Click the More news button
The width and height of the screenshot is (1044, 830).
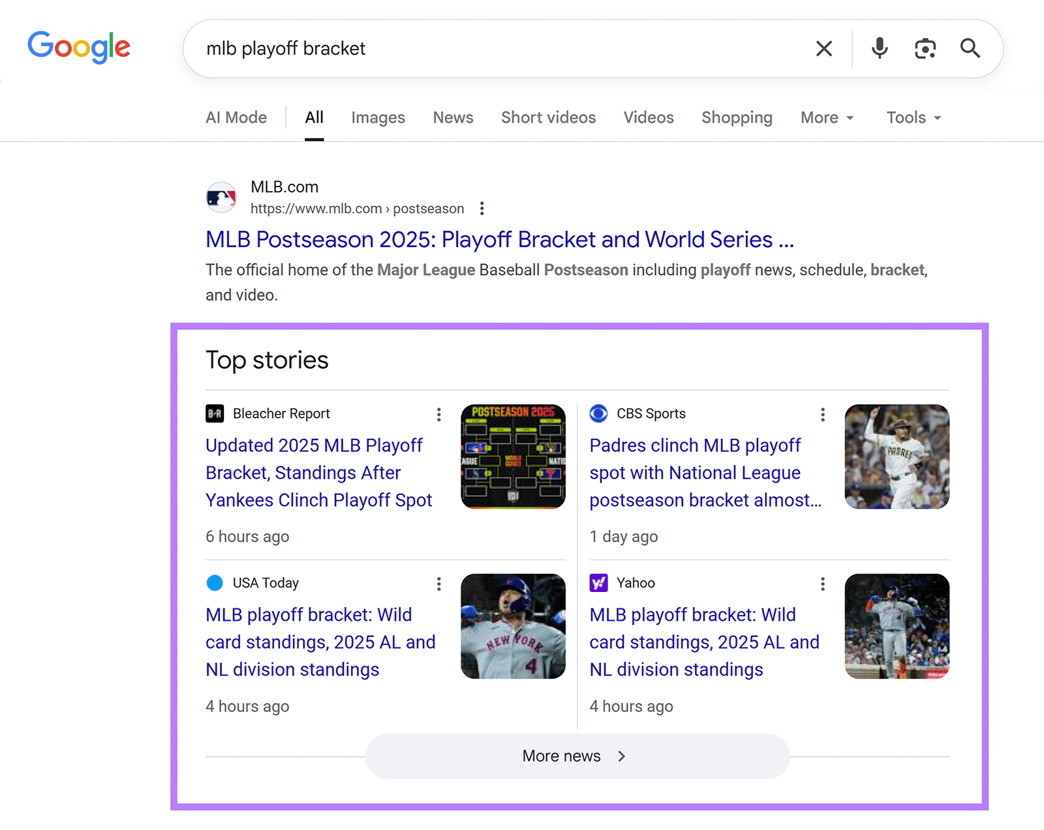(x=577, y=756)
